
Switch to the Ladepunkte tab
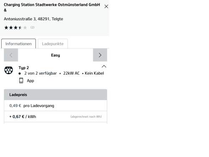53,44
